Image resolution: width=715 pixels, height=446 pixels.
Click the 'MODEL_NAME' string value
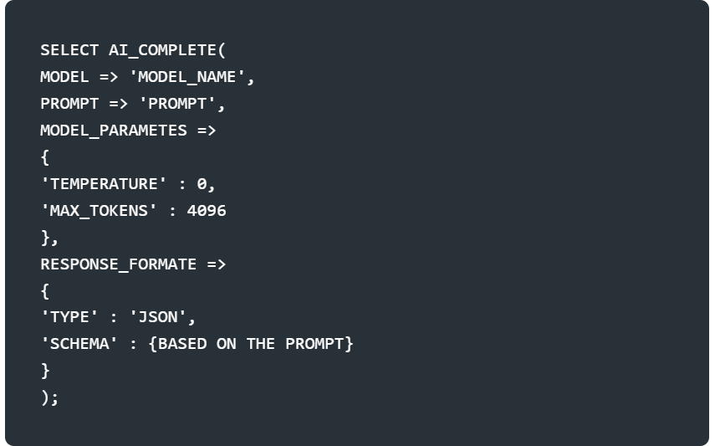pyautogui.click(x=186, y=77)
